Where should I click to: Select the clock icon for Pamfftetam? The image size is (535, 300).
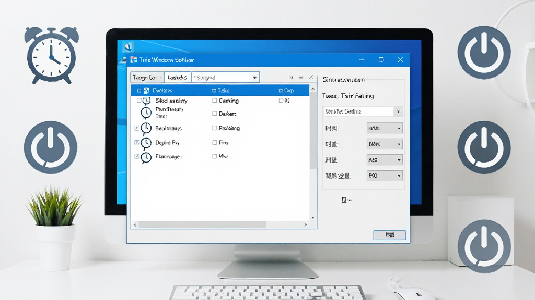click(146, 113)
